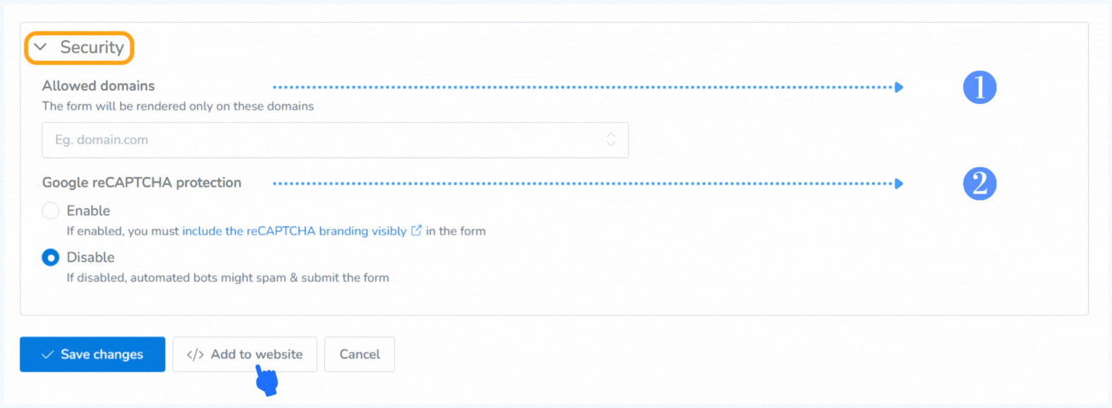This screenshot has height=408, width=1112.
Task: Click the blue arrow at end of Allowed domains line
Action: [x=897, y=87]
